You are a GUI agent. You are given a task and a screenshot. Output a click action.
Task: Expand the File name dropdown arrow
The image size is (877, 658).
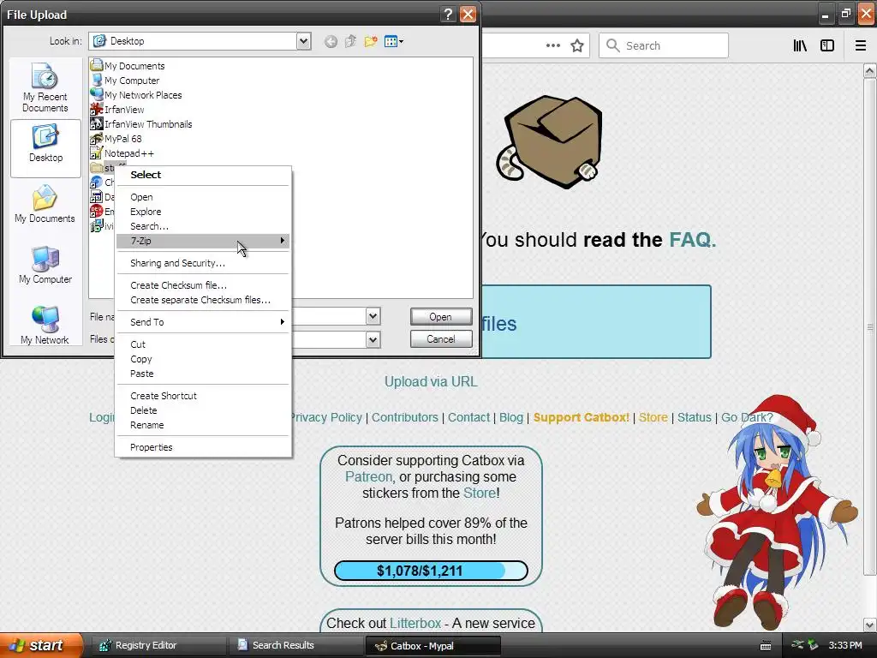pos(373,316)
